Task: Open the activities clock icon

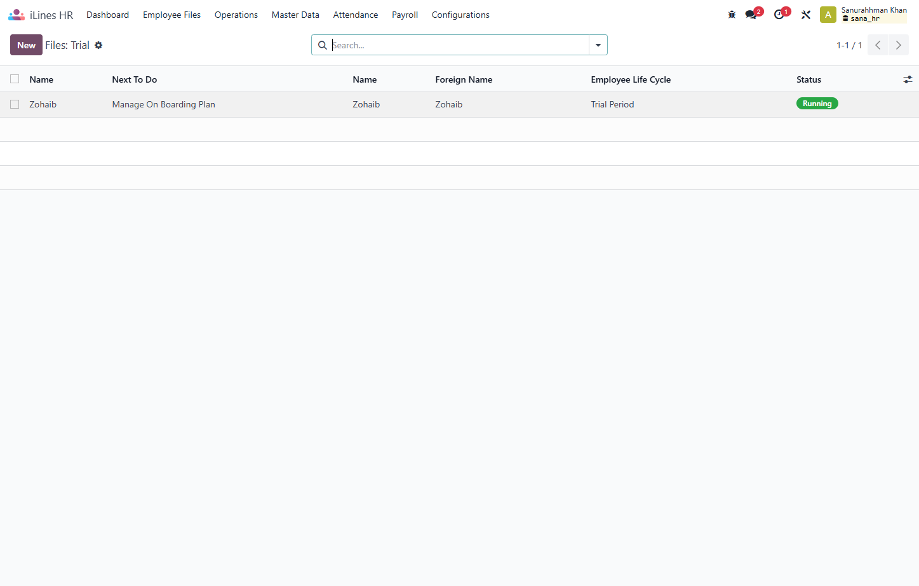Action: point(779,15)
